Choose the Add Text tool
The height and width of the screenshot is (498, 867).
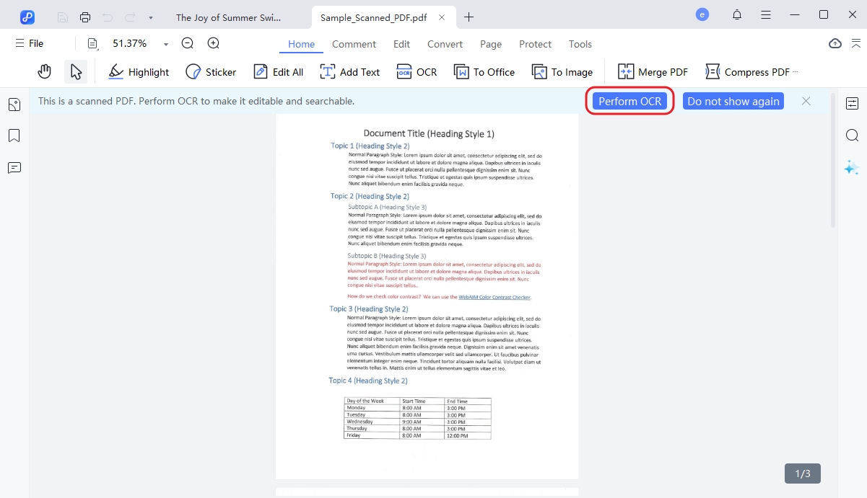click(x=349, y=71)
